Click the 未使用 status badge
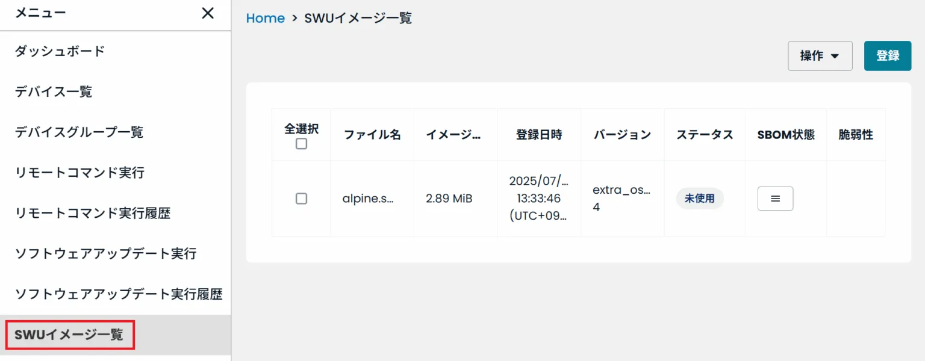925x361 pixels. (699, 198)
